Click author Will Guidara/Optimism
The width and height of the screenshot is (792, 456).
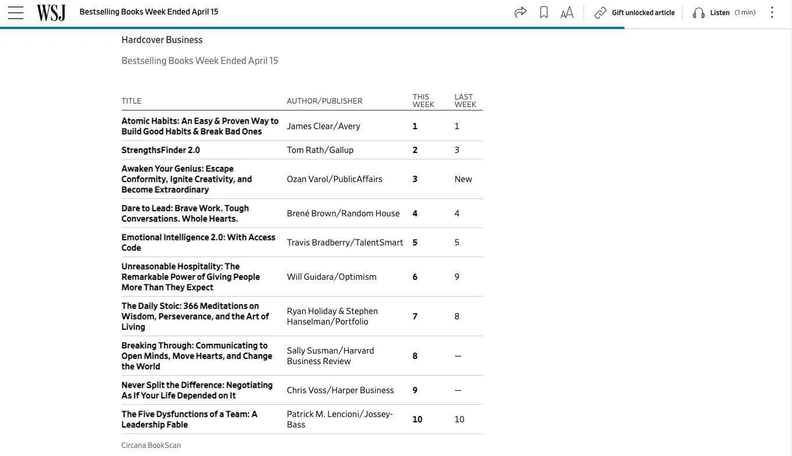(331, 277)
